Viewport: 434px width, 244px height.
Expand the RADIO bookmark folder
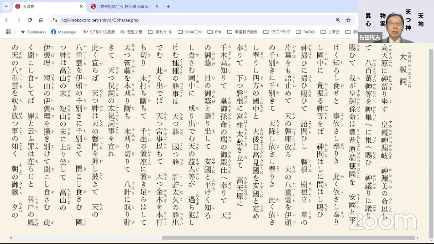click(305, 32)
